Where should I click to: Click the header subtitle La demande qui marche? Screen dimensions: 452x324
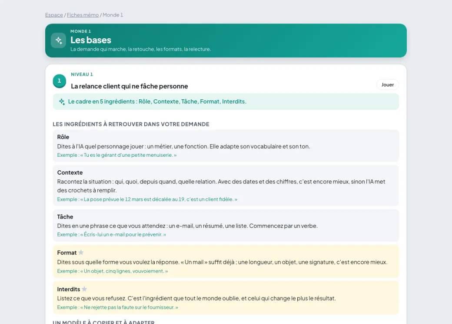(x=141, y=49)
